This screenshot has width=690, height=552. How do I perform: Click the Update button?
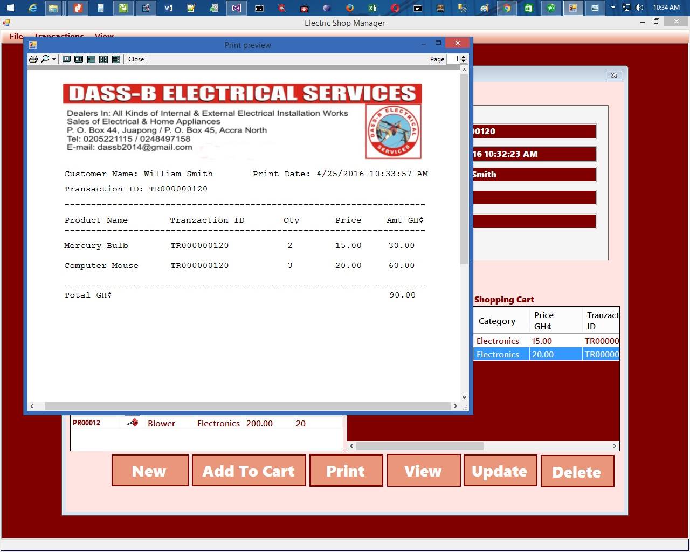tap(500, 471)
